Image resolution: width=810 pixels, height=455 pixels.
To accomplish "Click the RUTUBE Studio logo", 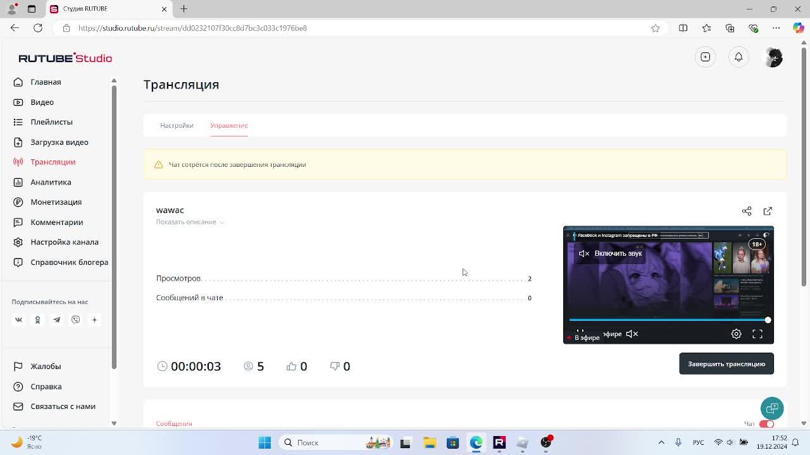I will click(x=65, y=58).
